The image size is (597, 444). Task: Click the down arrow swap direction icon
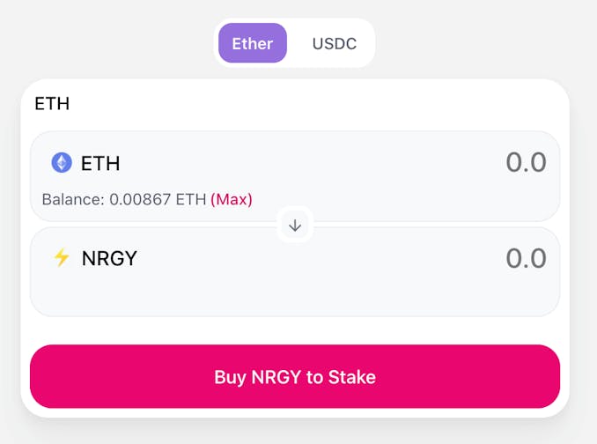tap(295, 226)
